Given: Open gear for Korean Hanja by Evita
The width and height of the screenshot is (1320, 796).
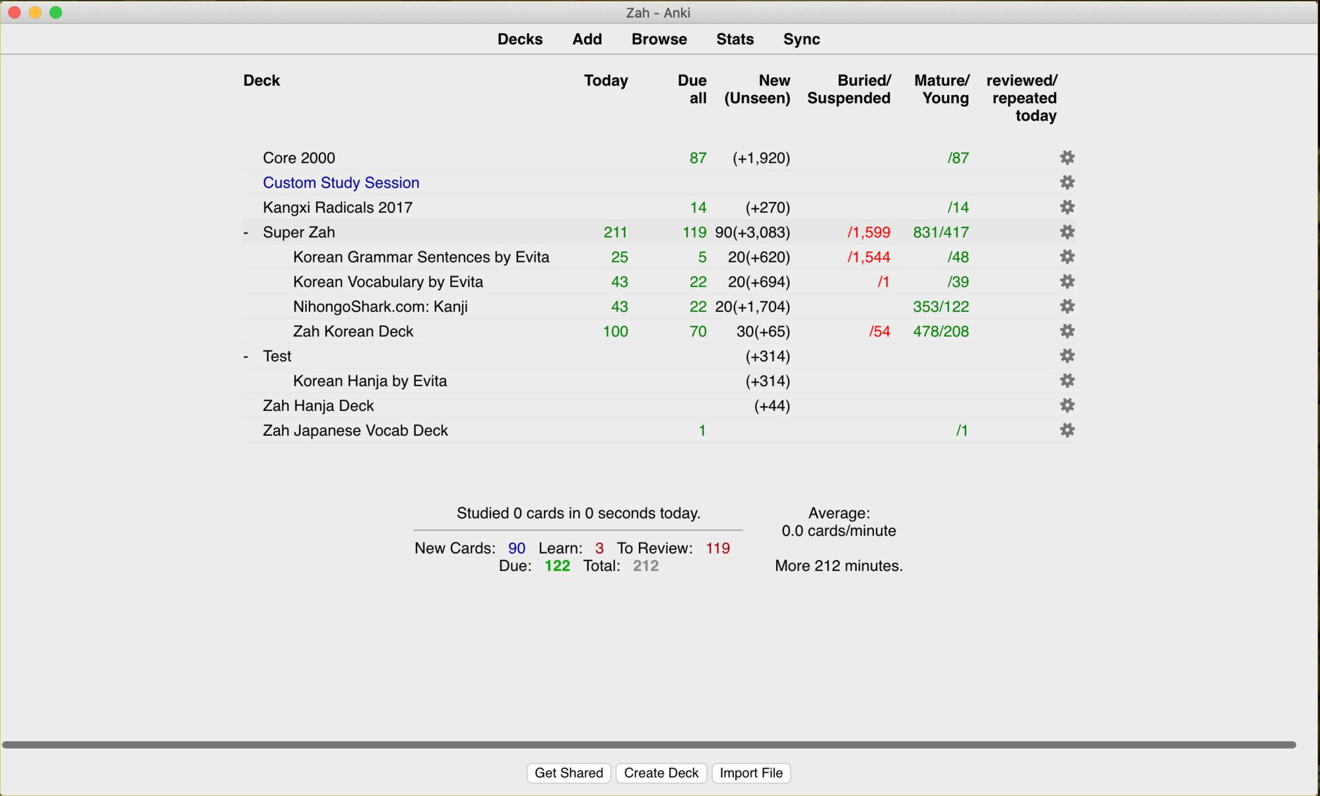Looking at the screenshot, I should coord(1067,381).
